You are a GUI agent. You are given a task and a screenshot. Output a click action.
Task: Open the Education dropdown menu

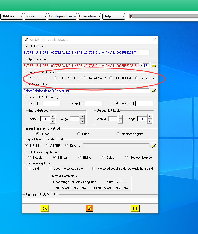89,16
